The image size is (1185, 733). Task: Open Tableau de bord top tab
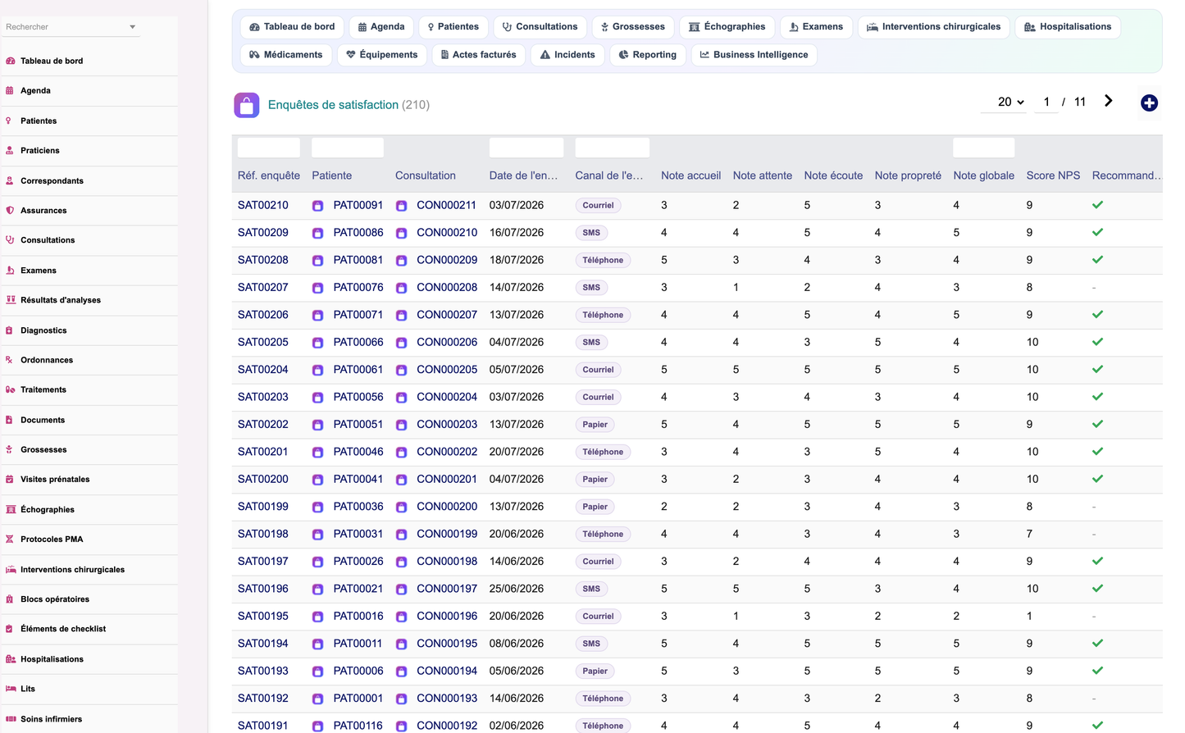[x=292, y=27]
